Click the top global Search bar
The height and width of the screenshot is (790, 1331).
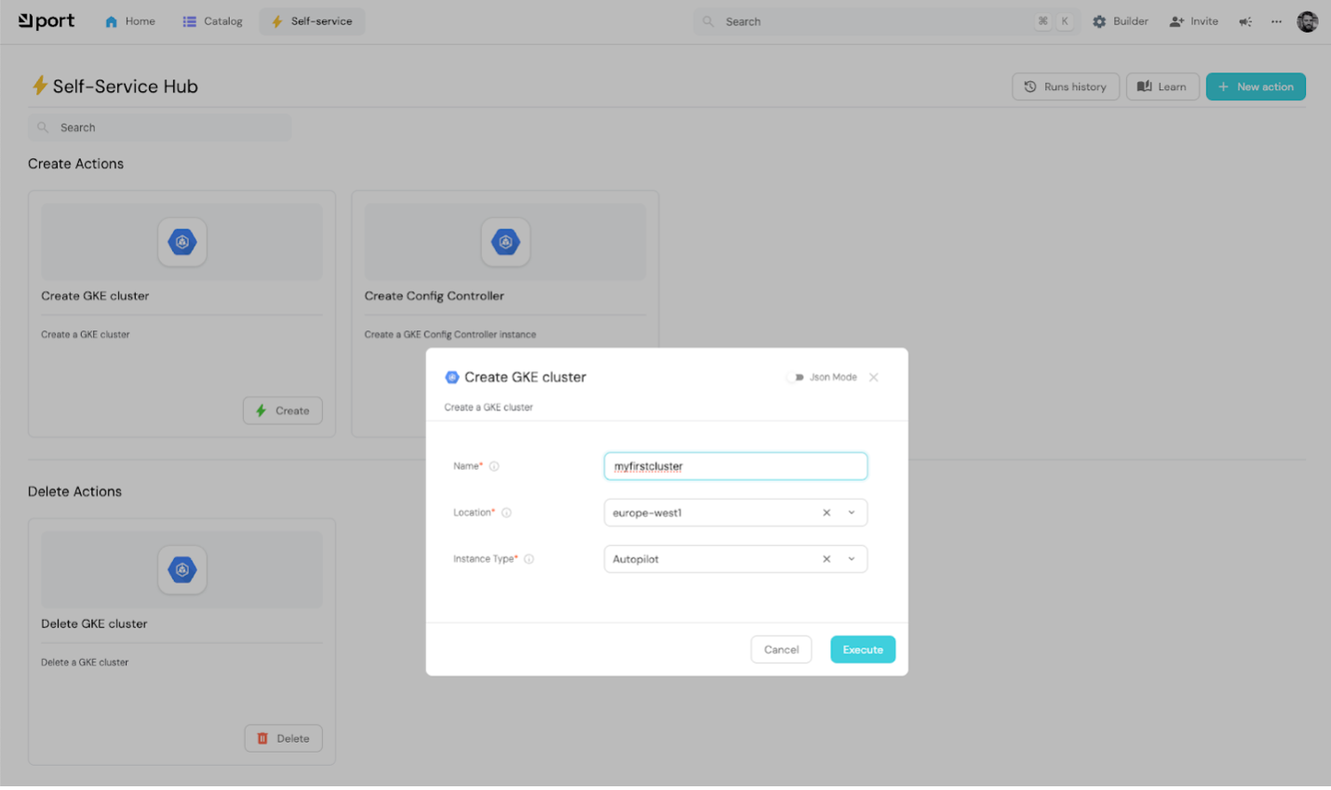(x=886, y=21)
